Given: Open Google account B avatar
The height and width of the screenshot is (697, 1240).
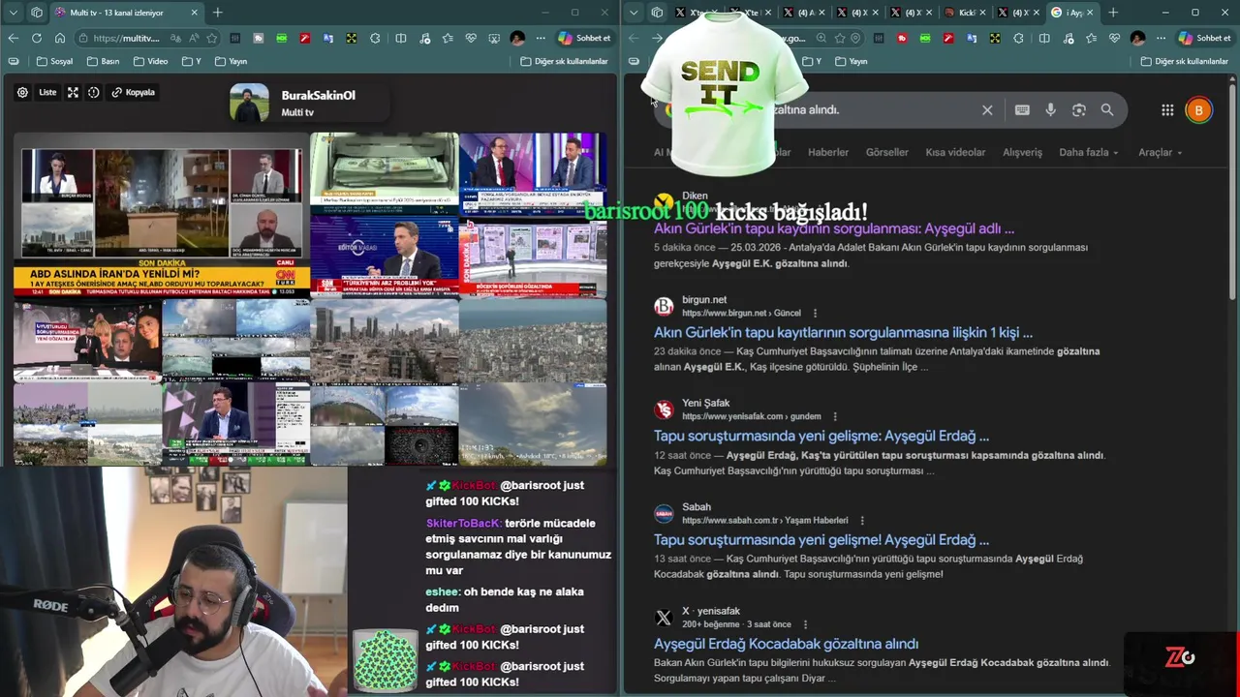Looking at the screenshot, I should (x=1198, y=110).
